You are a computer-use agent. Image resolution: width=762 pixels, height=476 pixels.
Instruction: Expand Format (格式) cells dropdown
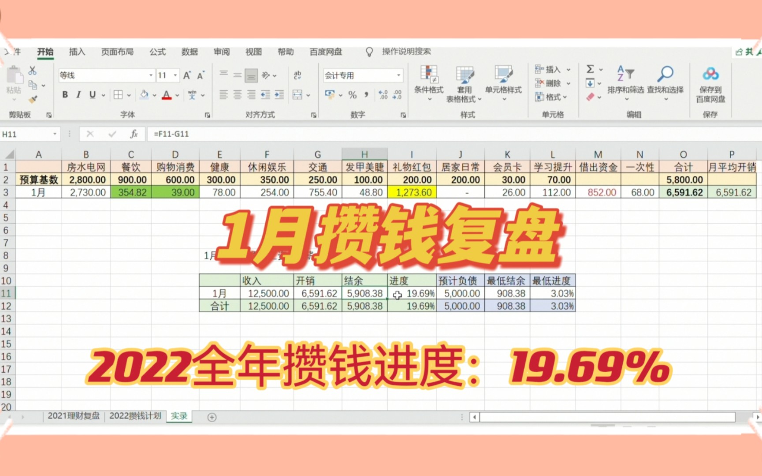pyautogui.click(x=565, y=97)
